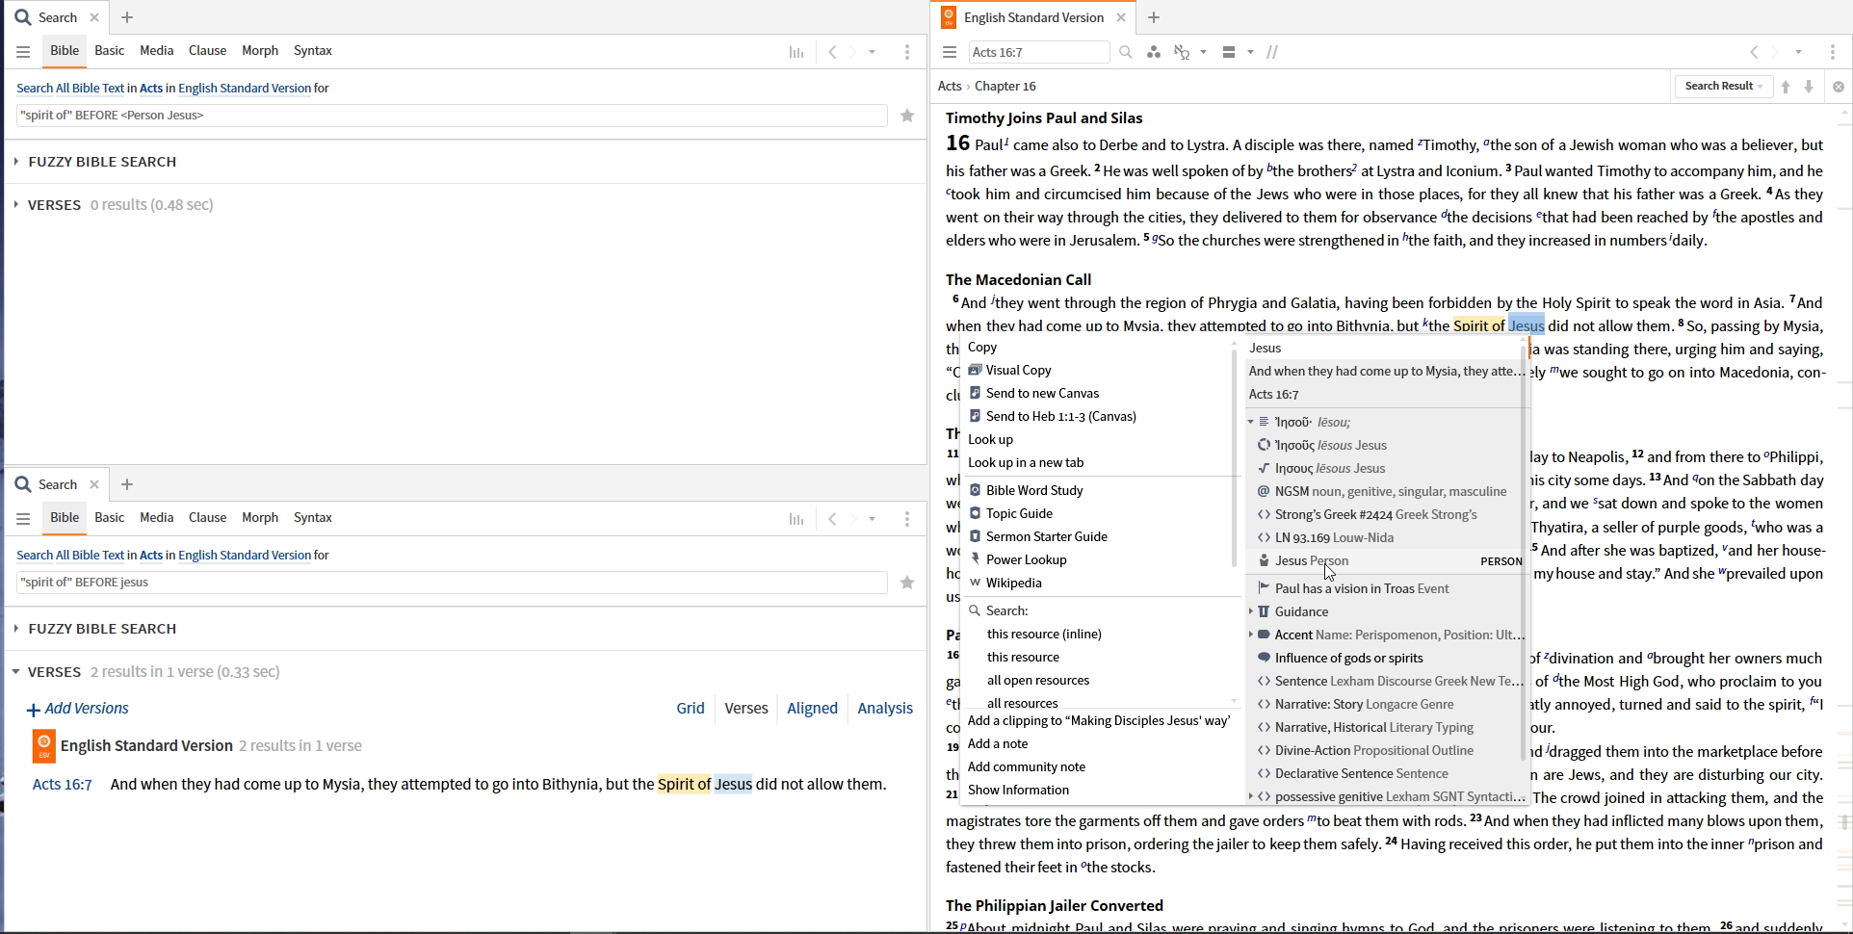Open the interlinear options dropdown arrow
Image resolution: width=1853 pixels, height=934 pixels.
coord(1204,52)
